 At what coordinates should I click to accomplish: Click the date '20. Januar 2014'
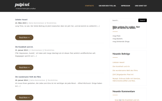[22, 80]
